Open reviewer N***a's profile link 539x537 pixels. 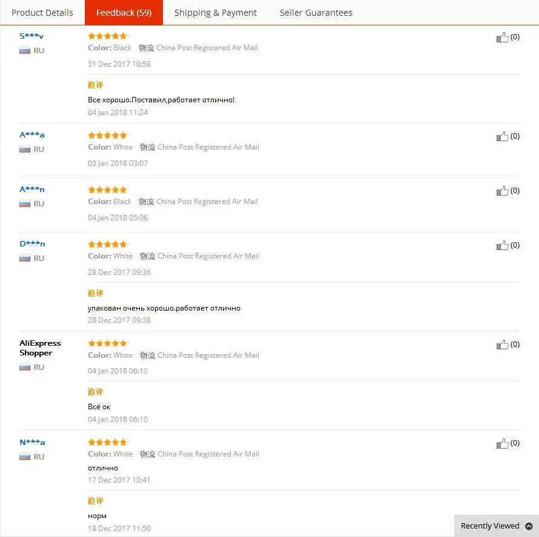pyautogui.click(x=32, y=443)
